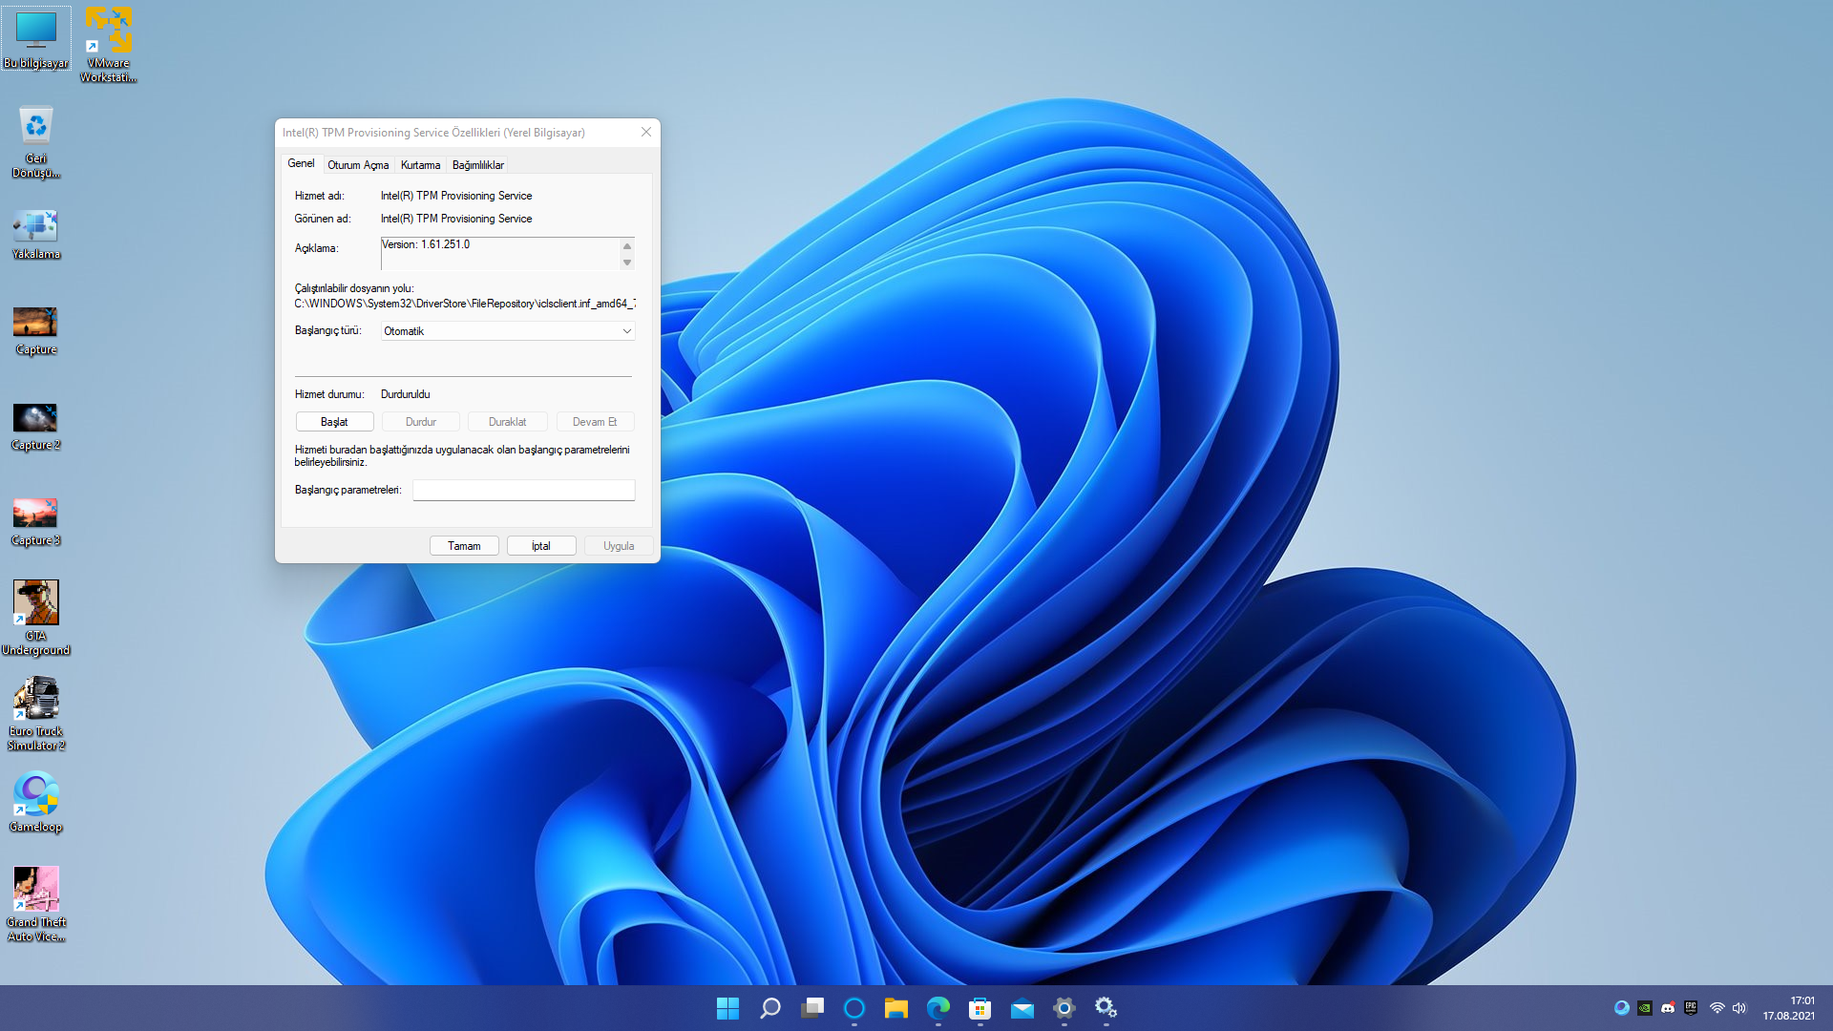Open the VMware Workstation desktop shortcut
The width and height of the screenshot is (1833, 1031).
(108, 44)
